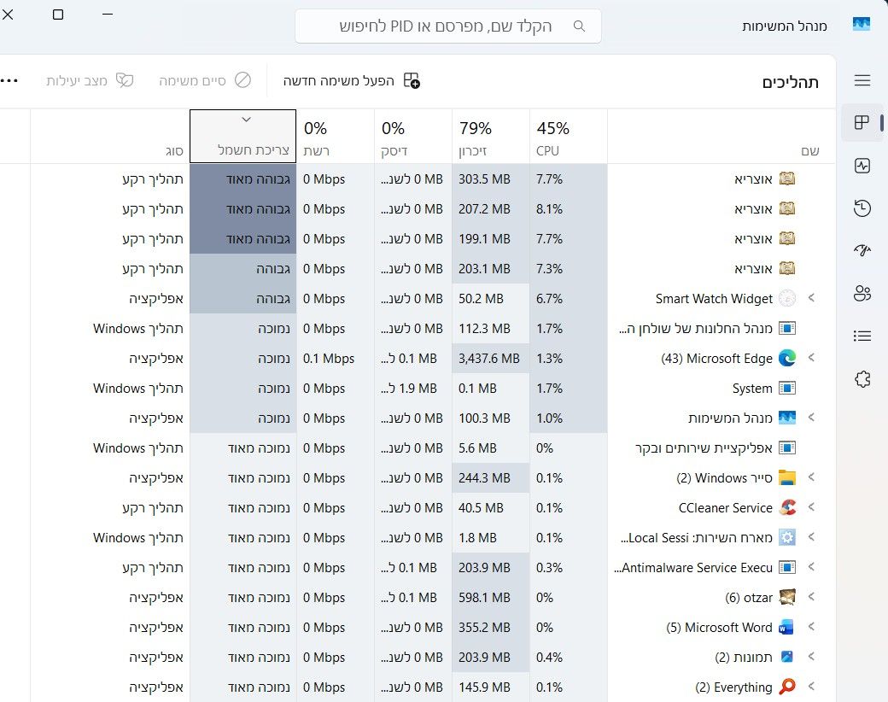Expand the Microsoft Word (5) group
Viewport: 888px width, 702px height.
tap(811, 627)
